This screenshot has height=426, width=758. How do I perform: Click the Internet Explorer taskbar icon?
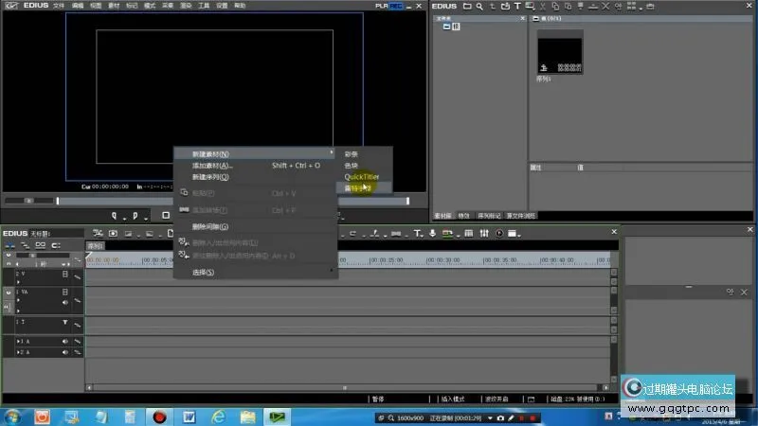217,417
